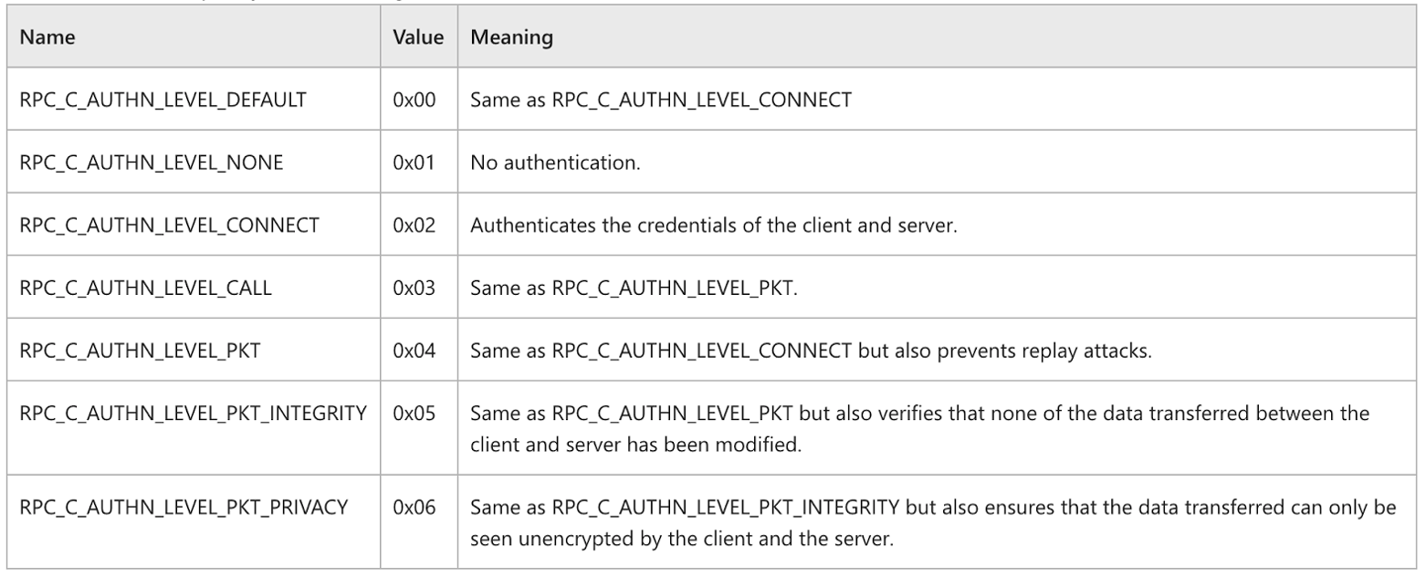The image size is (1426, 577).
Task: Select RPC_C_AUTHN_LEVEL_PKT_PRIVACY name cell
Action: click(x=183, y=508)
